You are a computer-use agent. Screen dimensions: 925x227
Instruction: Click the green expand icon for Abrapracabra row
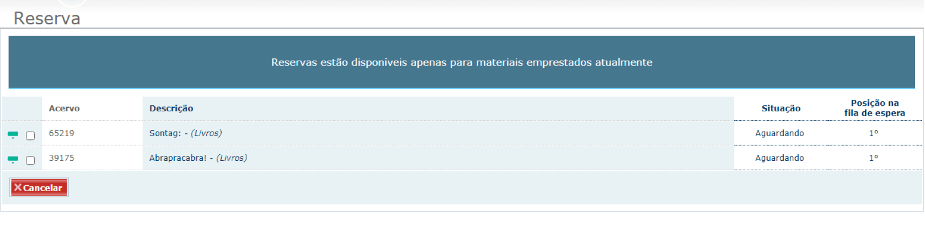13,160
